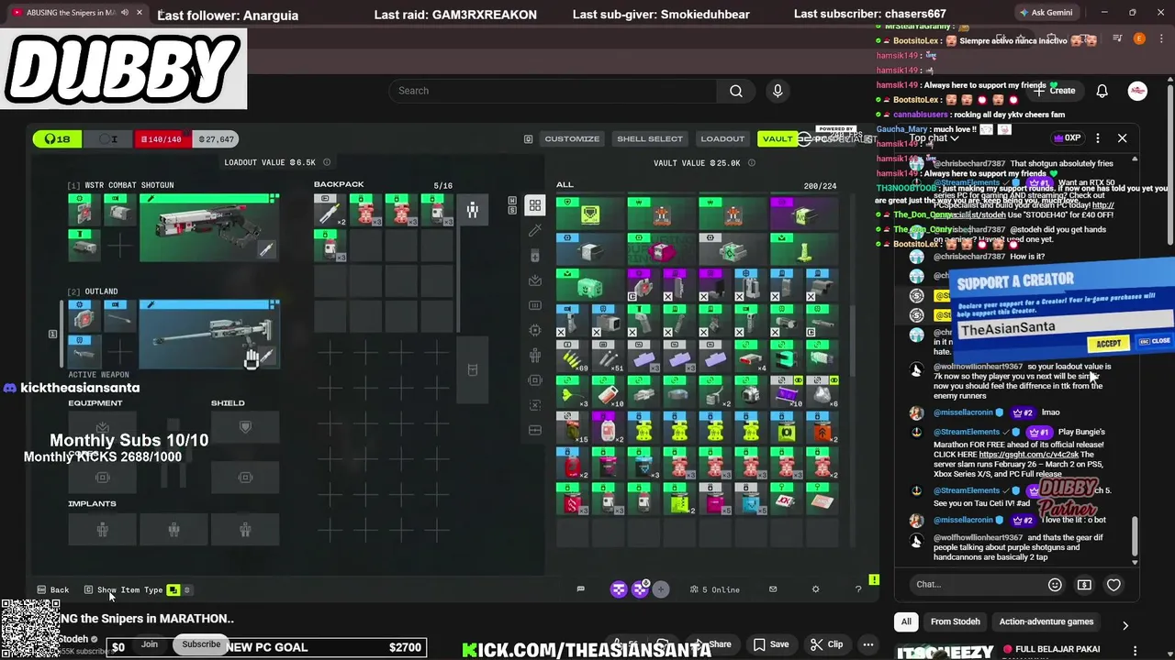Open the LOADOUT tab
The width and height of the screenshot is (1175, 660).
click(x=722, y=139)
